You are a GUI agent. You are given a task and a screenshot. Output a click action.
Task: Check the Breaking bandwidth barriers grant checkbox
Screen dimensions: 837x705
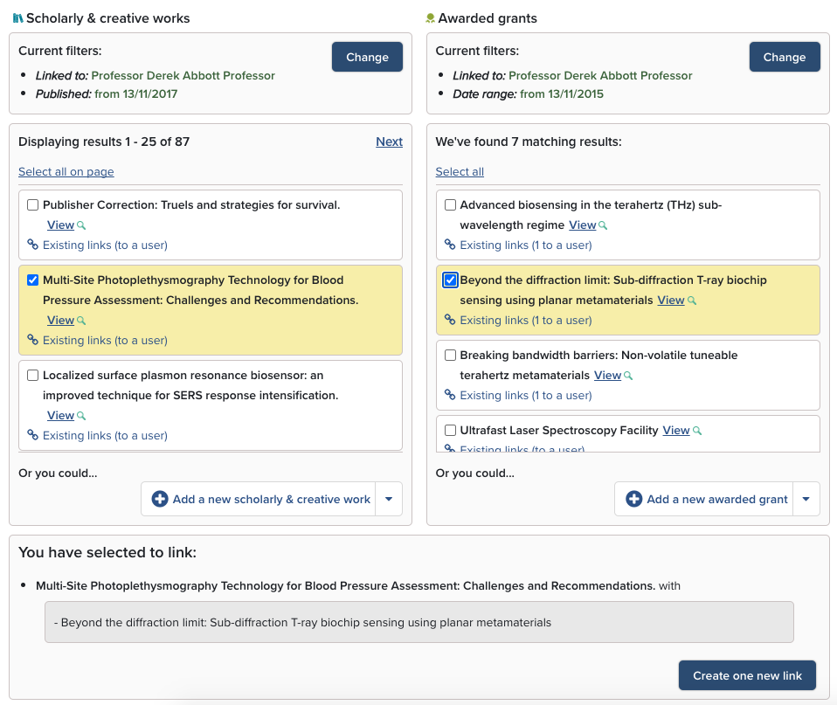pyautogui.click(x=451, y=356)
